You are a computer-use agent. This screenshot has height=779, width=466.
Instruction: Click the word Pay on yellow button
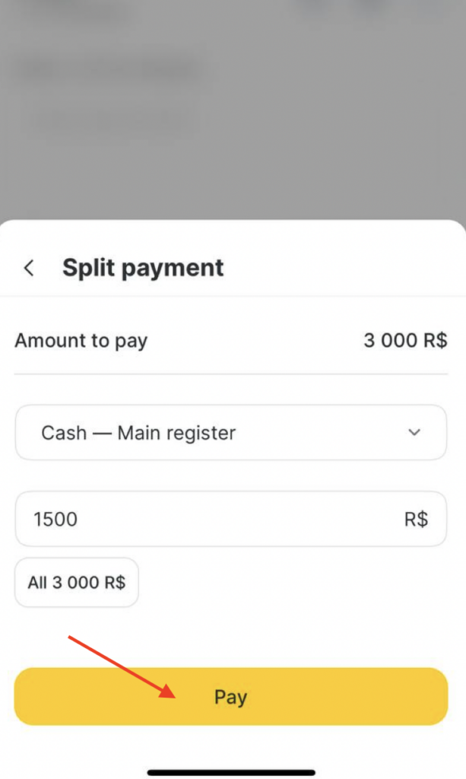tap(231, 697)
